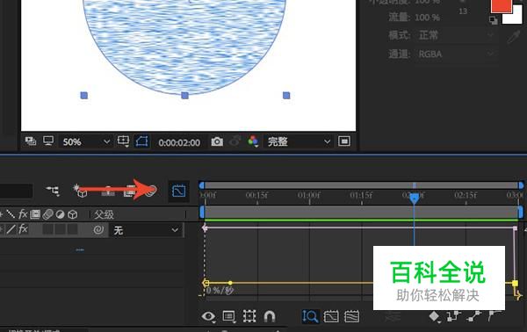
Task: Click the Adjustment Layer column header icon
Action: point(60,214)
